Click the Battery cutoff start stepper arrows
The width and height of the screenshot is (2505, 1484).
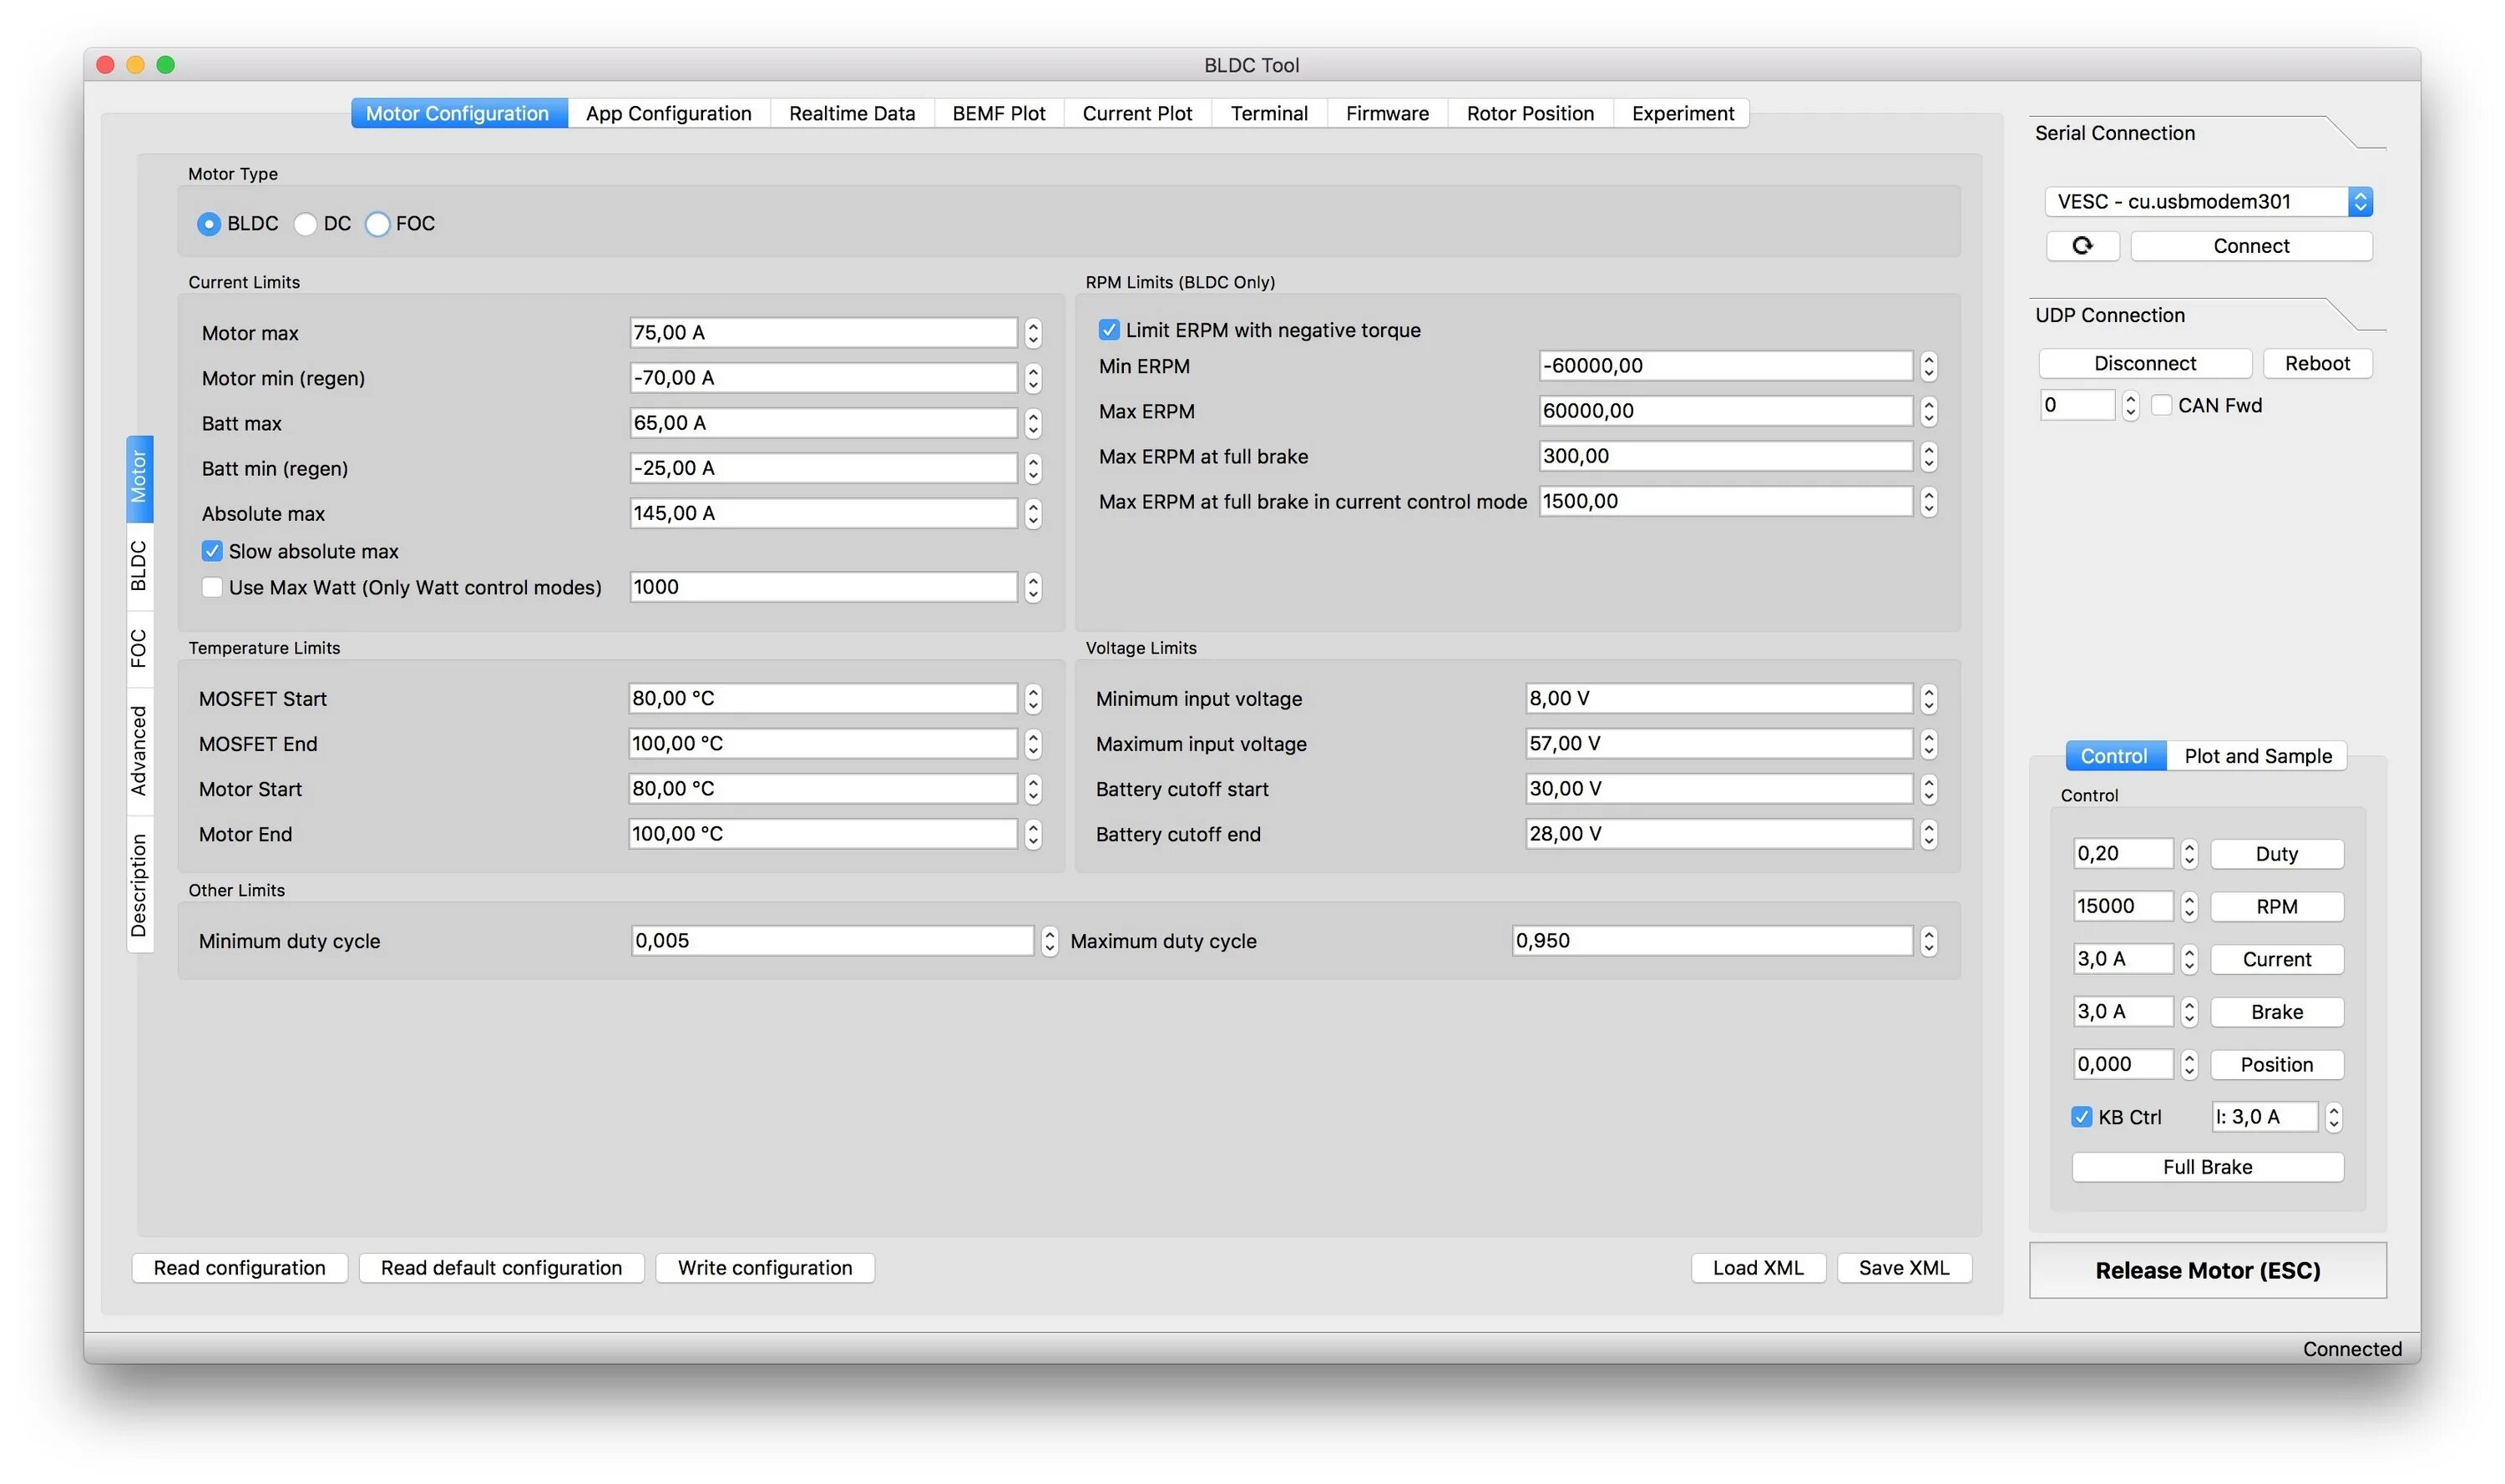pos(1929,789)
